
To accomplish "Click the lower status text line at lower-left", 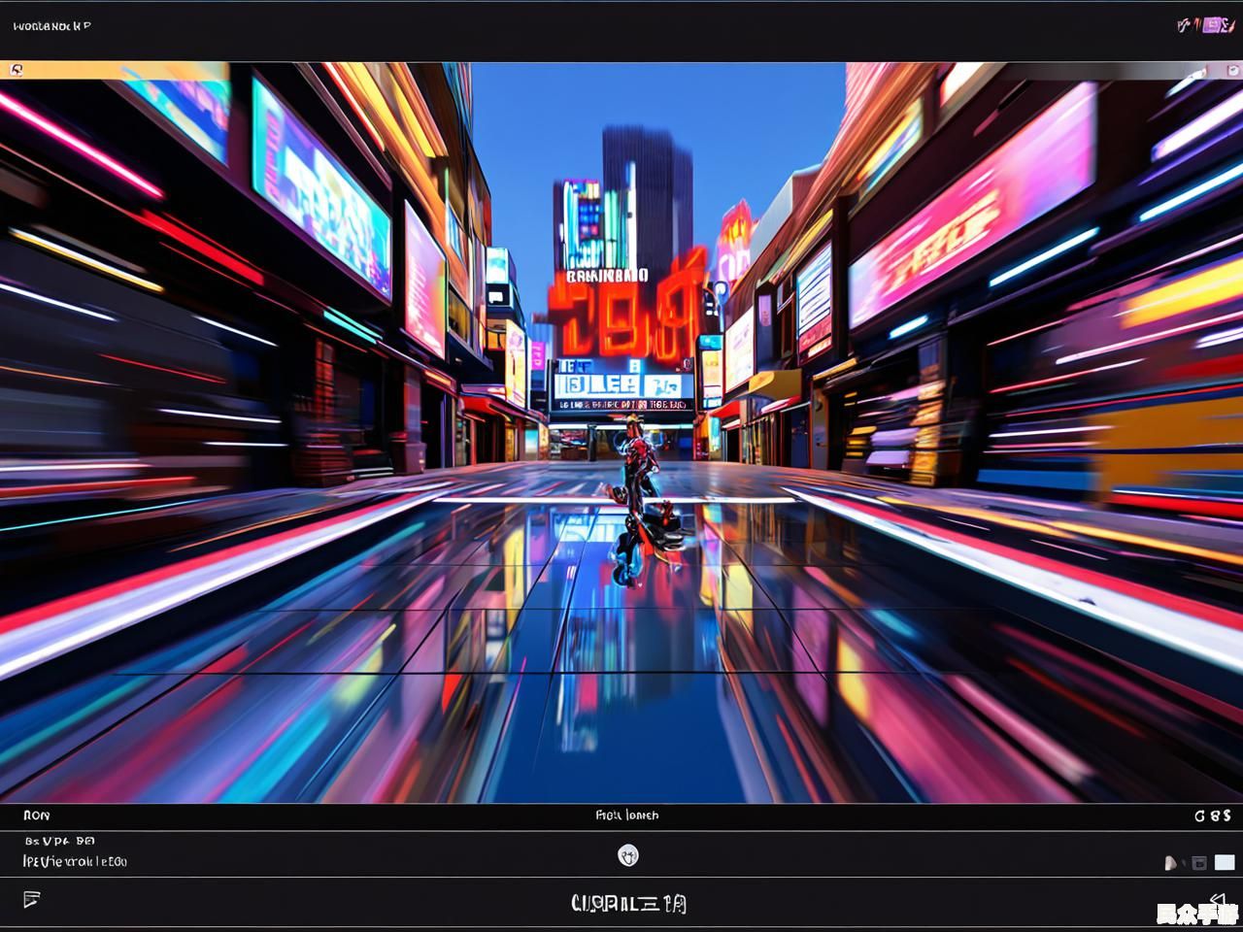I will click(75, 861).
